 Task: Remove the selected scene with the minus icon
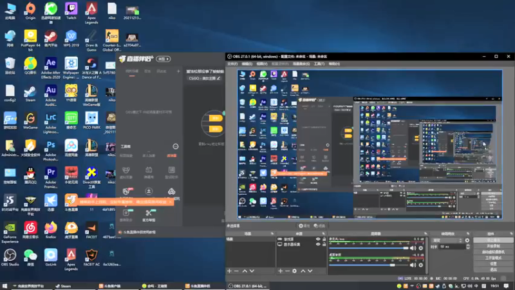pos(236,271)
